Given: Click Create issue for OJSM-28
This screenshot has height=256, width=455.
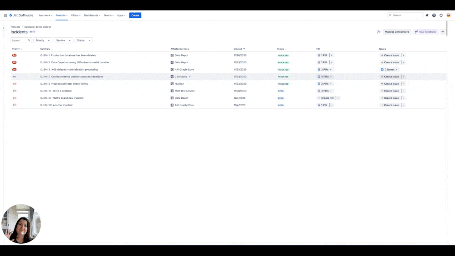Looking at the screenshot, I should (x=390, y=105).
